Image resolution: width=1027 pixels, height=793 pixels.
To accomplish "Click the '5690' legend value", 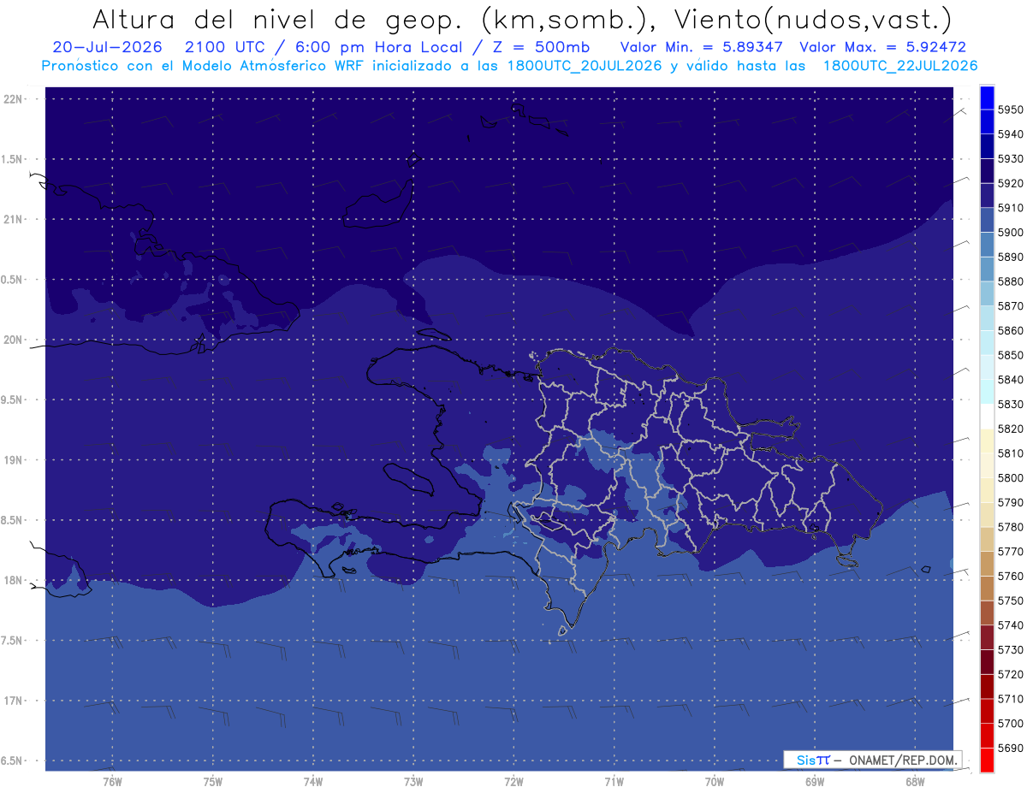I will pos(1011,748).
